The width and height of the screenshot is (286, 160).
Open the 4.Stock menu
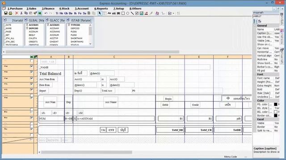click(x=64, y=8)
